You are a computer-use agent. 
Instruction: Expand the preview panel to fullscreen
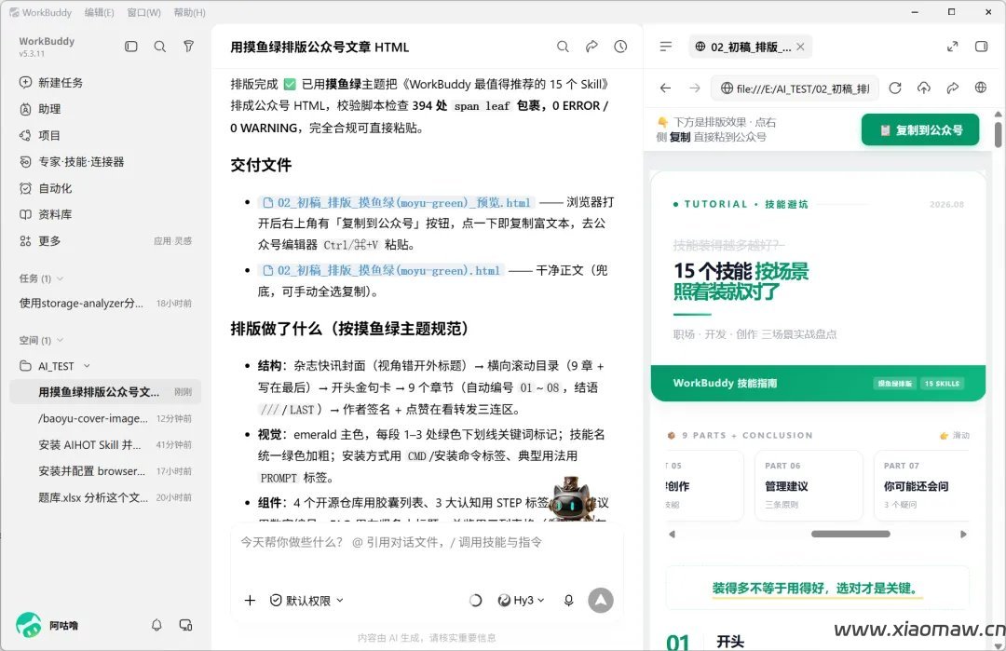[953, 47]
